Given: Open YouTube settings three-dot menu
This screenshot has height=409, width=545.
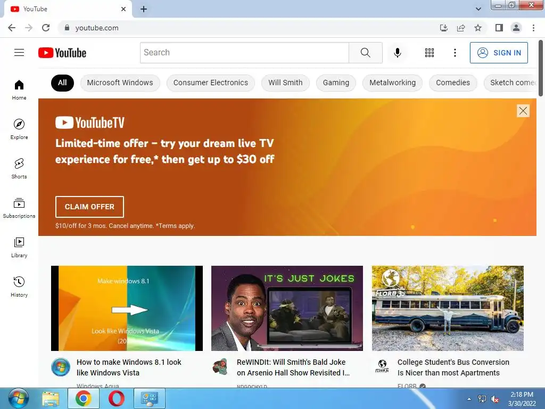Looking at the screenshot, I should point(455,53).
